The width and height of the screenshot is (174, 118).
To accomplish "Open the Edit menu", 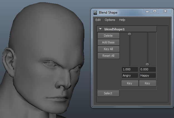I will [x=98, y=20].
